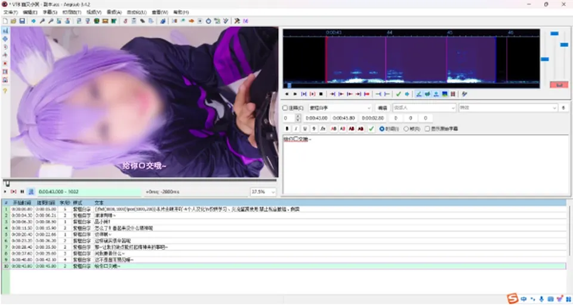This screenshot has width=573, height=305.
Task: Click the purple M icon in toolbar
Action: click(245, 21)
